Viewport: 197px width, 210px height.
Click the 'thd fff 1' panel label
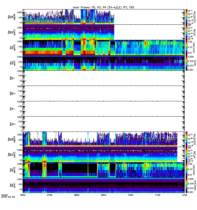point(13,78)
